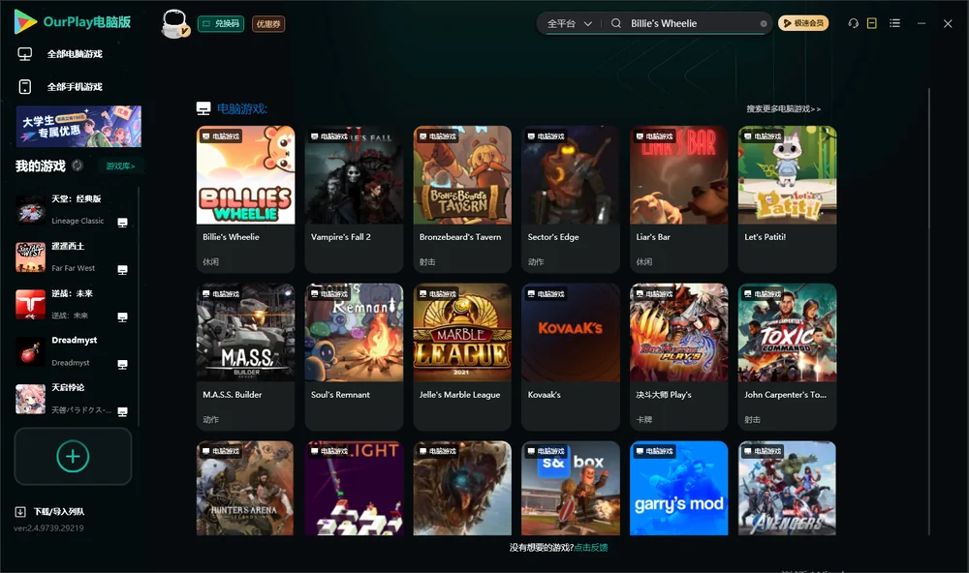Open 搜索更多电脑游戏>> link

tap(784, 108)
